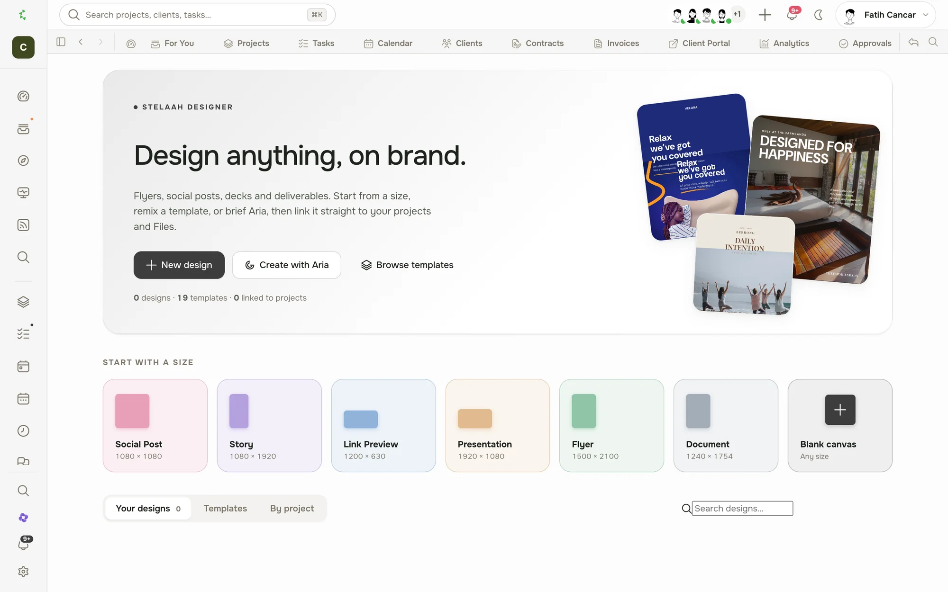948x592 pixels.
Task: Focus the Search designs field
Action: click(x=742, y=508)
